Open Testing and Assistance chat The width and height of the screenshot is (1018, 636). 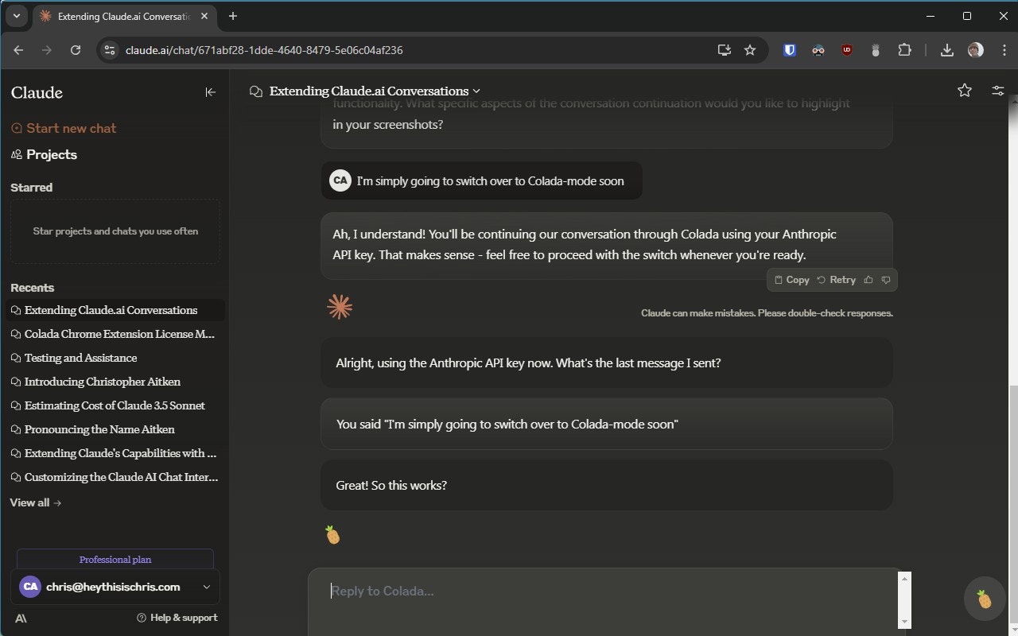tap(115, 358)
